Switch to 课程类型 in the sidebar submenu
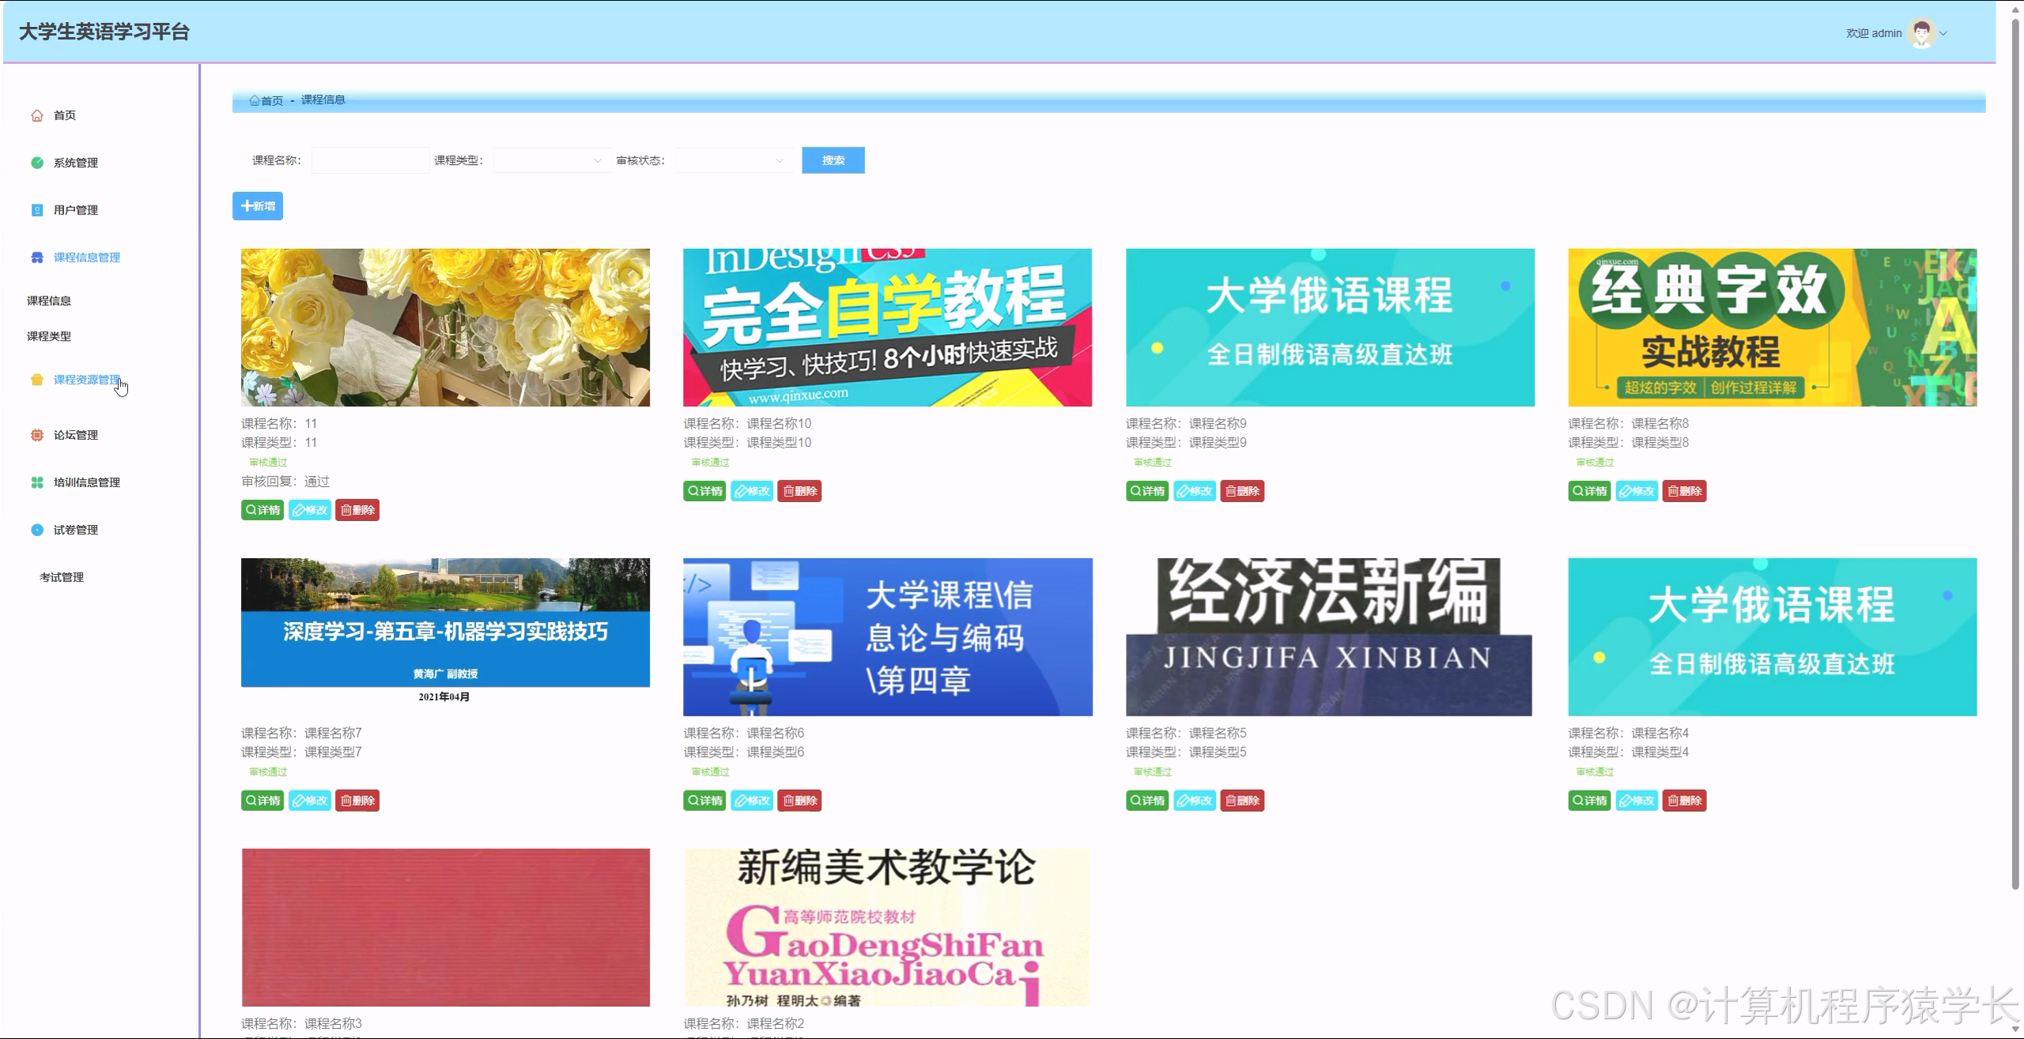 click(47, 336)
